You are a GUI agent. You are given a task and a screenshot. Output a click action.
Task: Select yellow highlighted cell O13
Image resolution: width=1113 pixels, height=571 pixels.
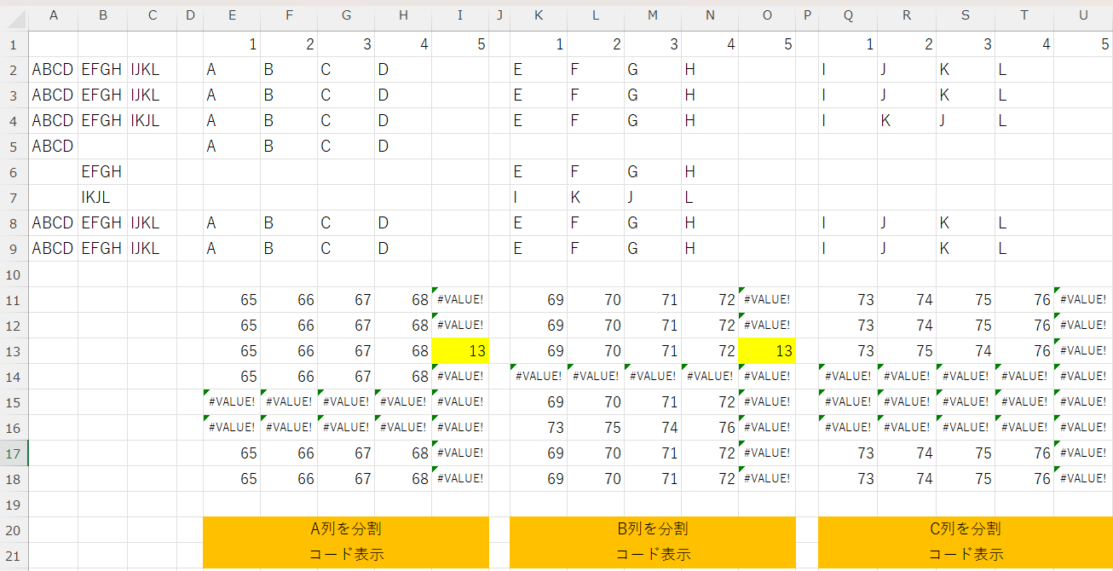tap(767, 351)
